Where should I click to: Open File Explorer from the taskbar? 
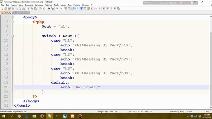[x=34, y=116]
